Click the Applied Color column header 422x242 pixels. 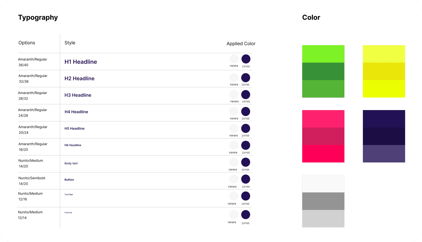click(241, 44)
